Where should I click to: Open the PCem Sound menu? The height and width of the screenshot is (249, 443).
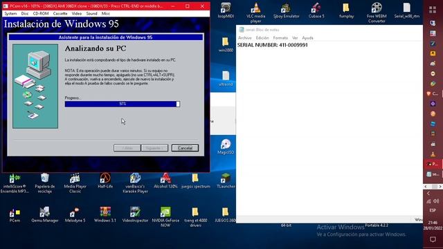point(91,14)
